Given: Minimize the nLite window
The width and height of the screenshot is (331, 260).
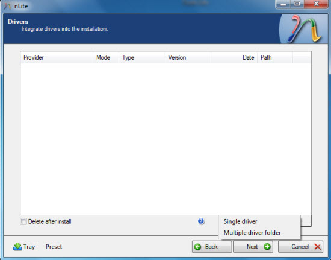Looking at the screenshot, I should click(x=283, y=4).
